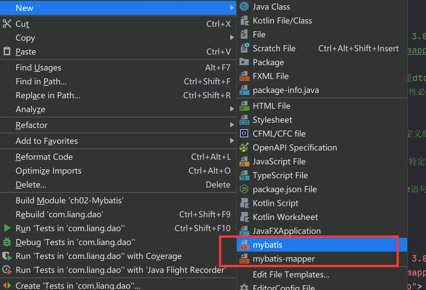426x290 pixels.
Task: Click the package.json File icon
Action: (244, 189)
